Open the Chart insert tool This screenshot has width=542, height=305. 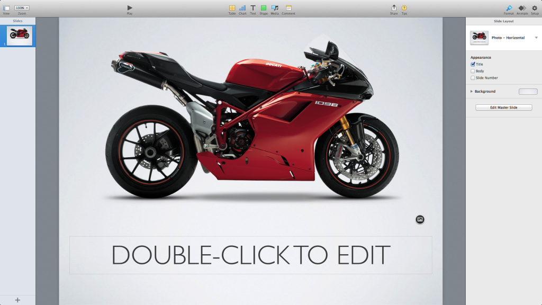coord(242,8)
